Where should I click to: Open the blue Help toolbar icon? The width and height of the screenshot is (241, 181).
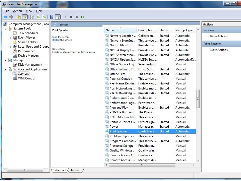coord(52,17)
